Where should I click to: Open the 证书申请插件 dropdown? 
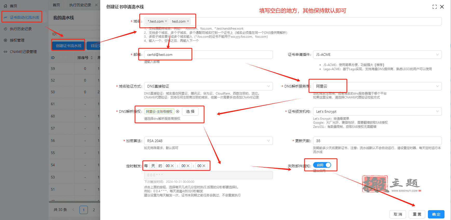tap(377, 55)
